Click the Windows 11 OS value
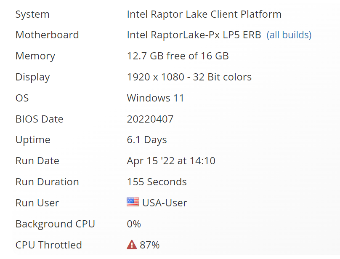 coord(155,98)
